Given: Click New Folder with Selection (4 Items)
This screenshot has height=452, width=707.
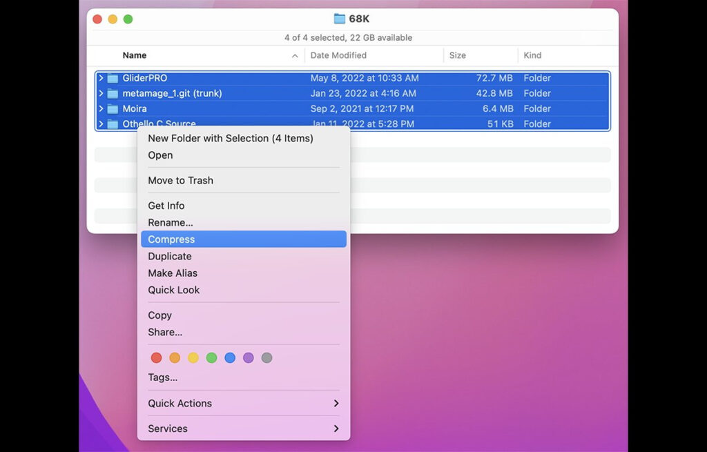Looking at the screenshot, I should click(231, 139).
